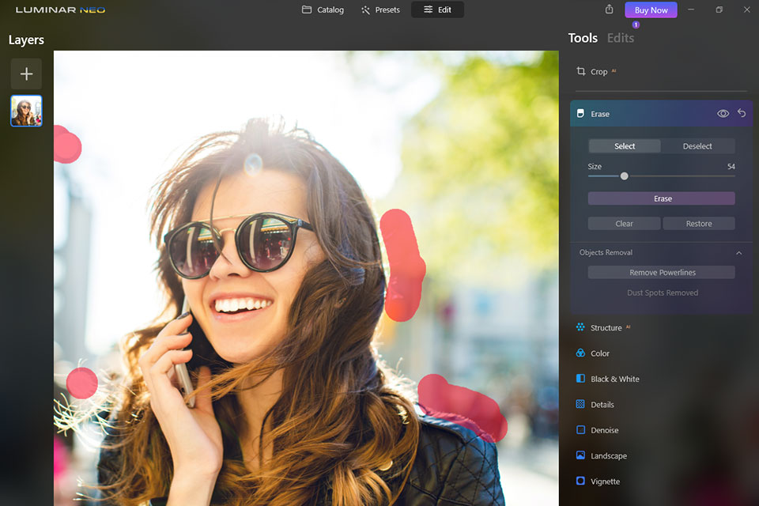Open the Details tool icon
Image resolution: width=759 pixels, height=506 pixels.
580,404
